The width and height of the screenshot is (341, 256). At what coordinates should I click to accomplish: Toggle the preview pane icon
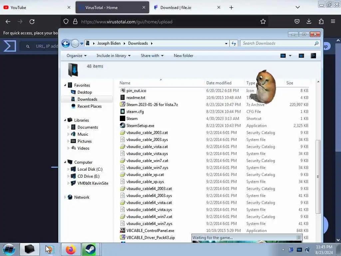301,56
